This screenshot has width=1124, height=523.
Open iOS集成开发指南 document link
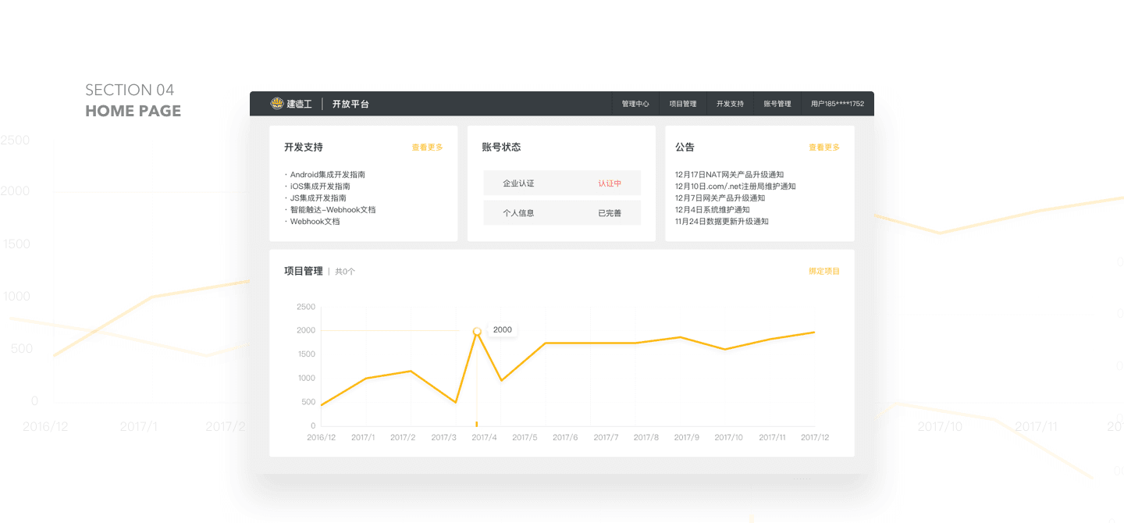pos(320,187)
